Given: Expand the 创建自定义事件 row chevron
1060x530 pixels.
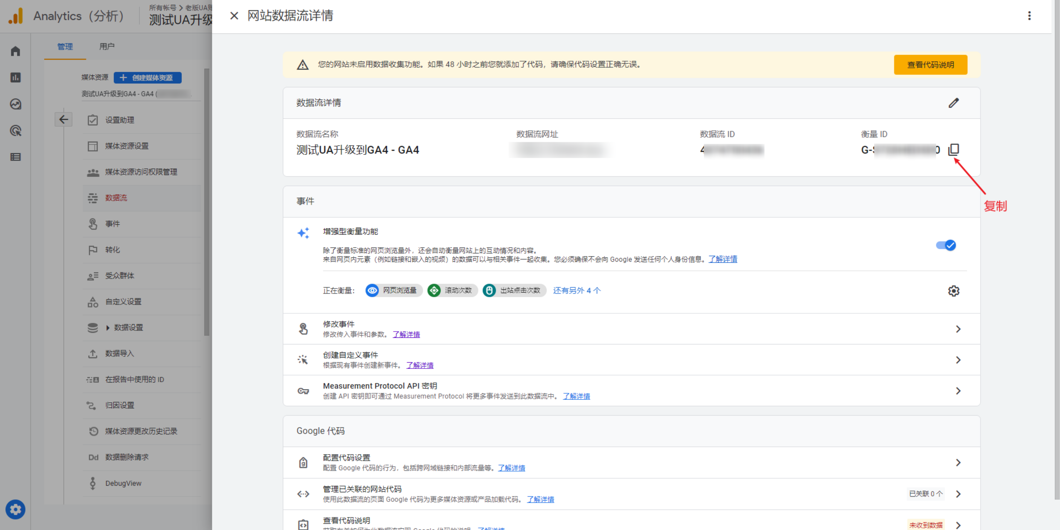Looking at the screenshot, I should (x=958, y=360).
